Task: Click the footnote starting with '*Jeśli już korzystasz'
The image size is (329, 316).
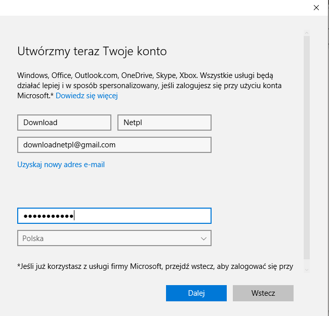Action: [155, 266]
